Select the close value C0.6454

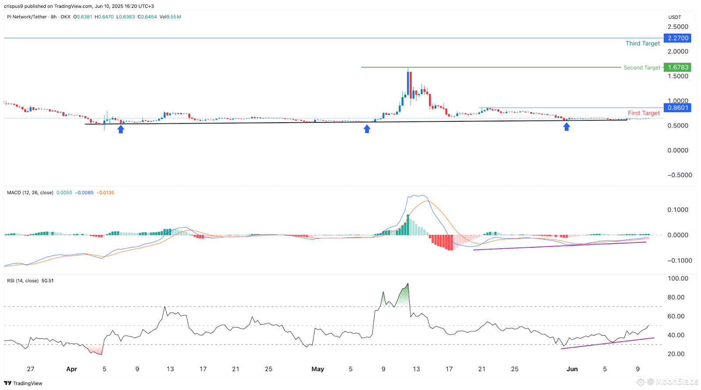point(147,17)
